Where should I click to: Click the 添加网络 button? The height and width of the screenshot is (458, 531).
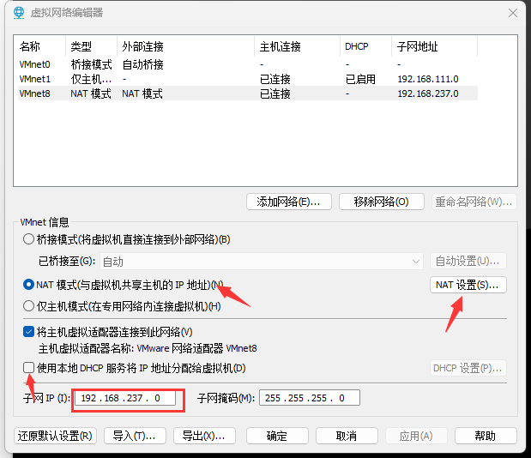pos(288,202)
